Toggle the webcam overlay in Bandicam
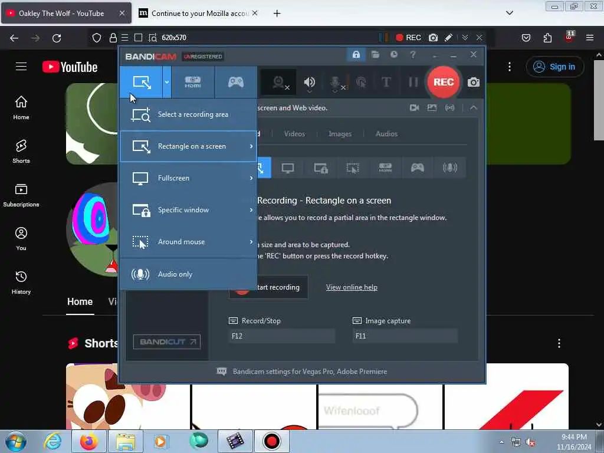The height and width of the screenshot is (453, 604). pos(279,82)
